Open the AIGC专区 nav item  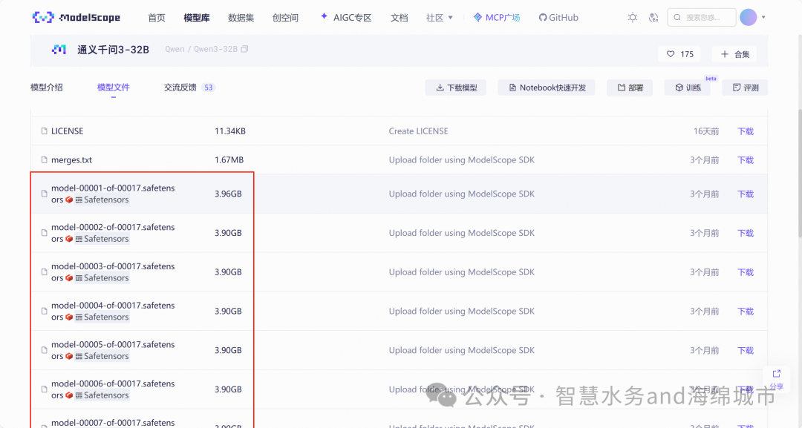346,17
